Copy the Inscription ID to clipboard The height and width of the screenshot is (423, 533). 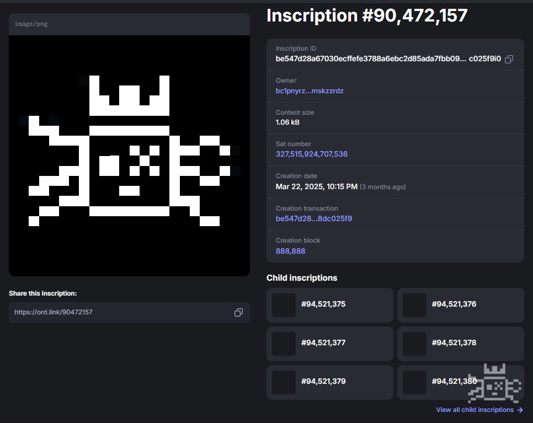(509, 59)
